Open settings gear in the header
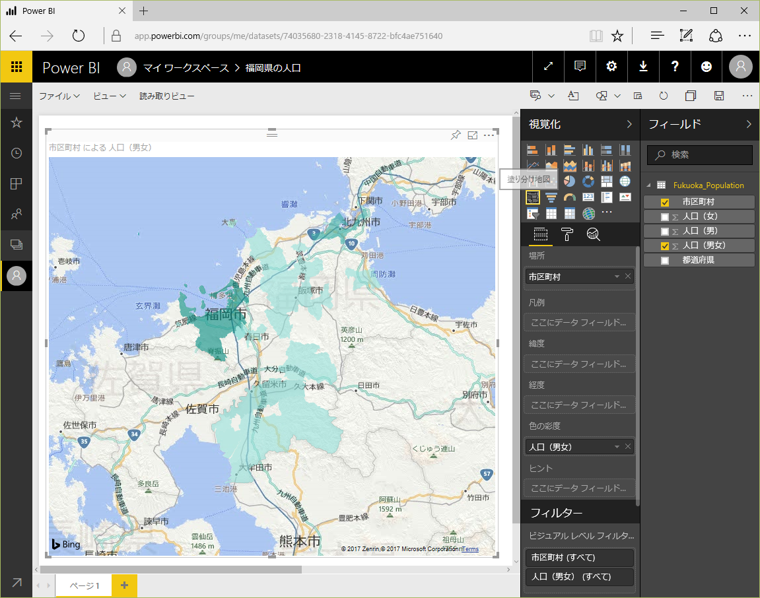760x598 pixels. point(611,67)
